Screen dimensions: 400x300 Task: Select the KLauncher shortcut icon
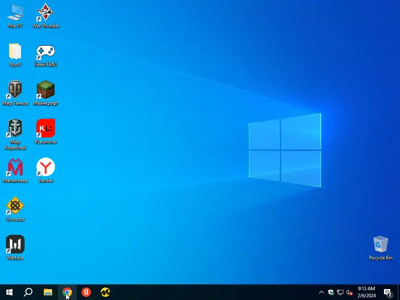(x=46, y=132)
